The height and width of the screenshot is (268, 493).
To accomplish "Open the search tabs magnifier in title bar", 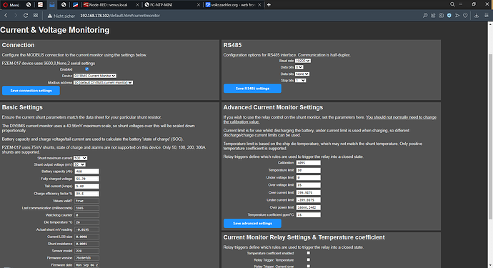I will tap(452, 4).
